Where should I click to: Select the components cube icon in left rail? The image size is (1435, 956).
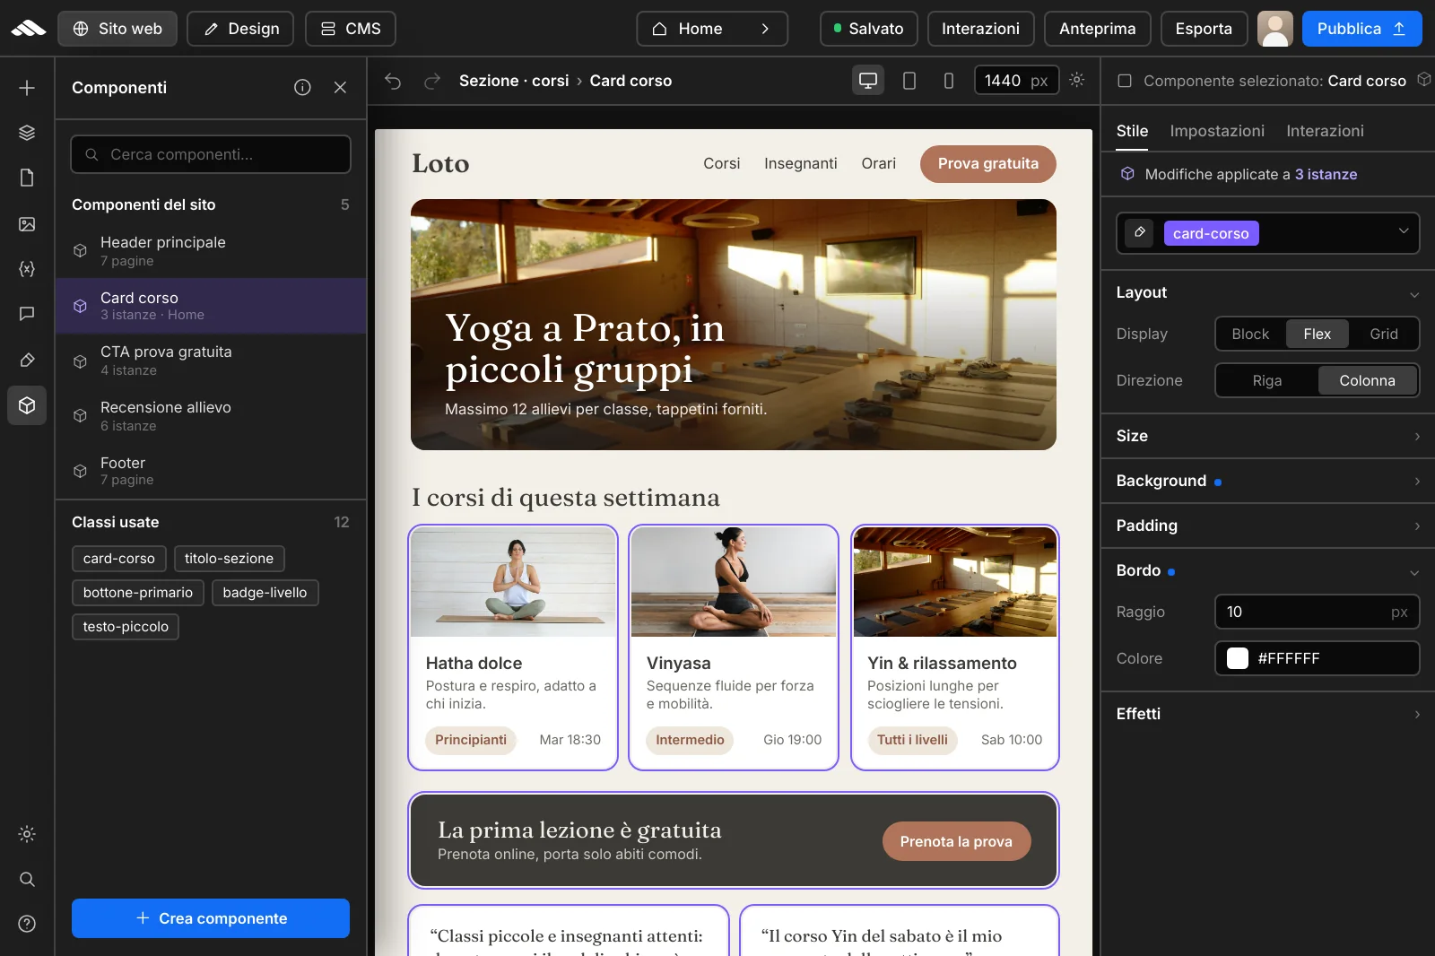coord(27,405)
